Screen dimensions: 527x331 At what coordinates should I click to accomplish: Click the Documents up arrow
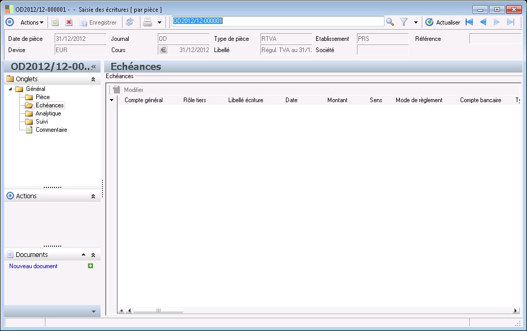(83, 255)
